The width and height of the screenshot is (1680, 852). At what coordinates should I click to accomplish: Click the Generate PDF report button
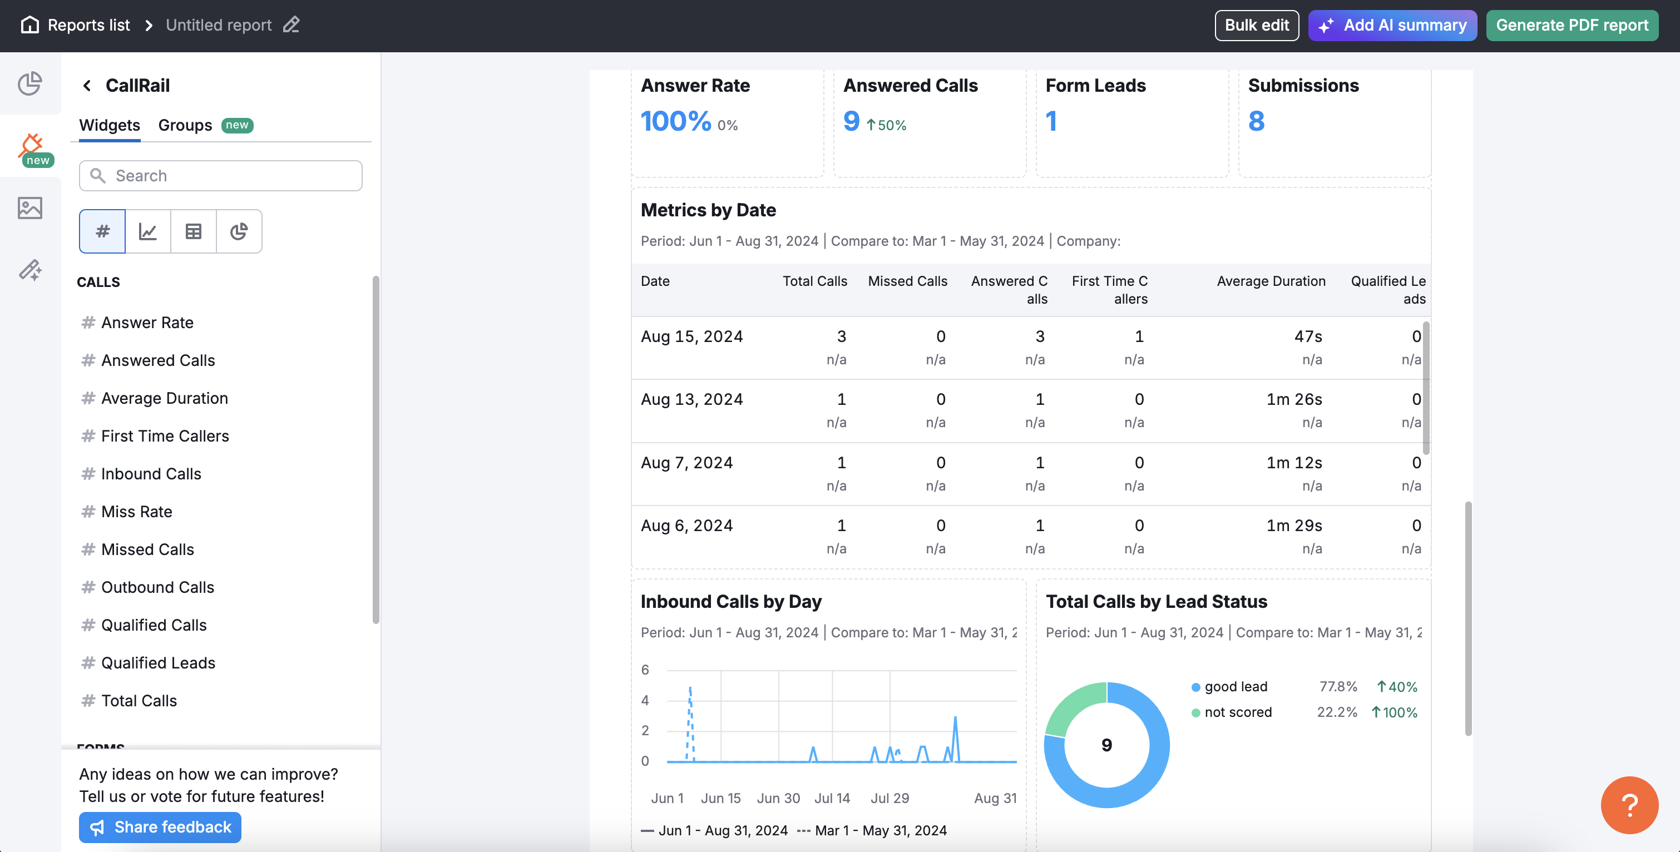[x=1572, y=26]
